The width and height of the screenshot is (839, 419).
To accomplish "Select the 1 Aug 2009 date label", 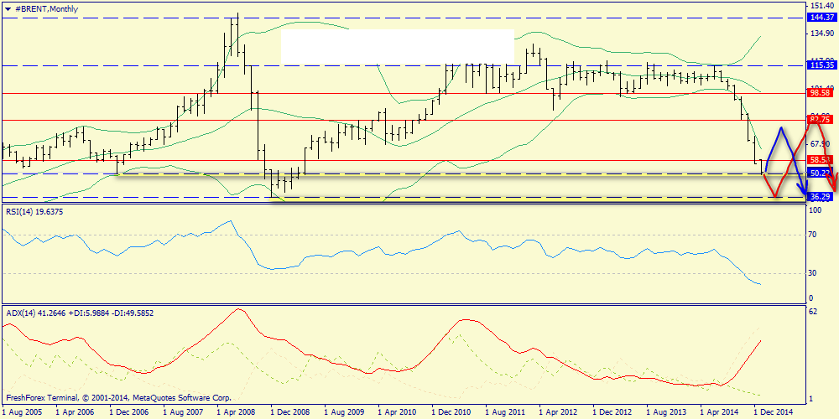I will (343, 412).
